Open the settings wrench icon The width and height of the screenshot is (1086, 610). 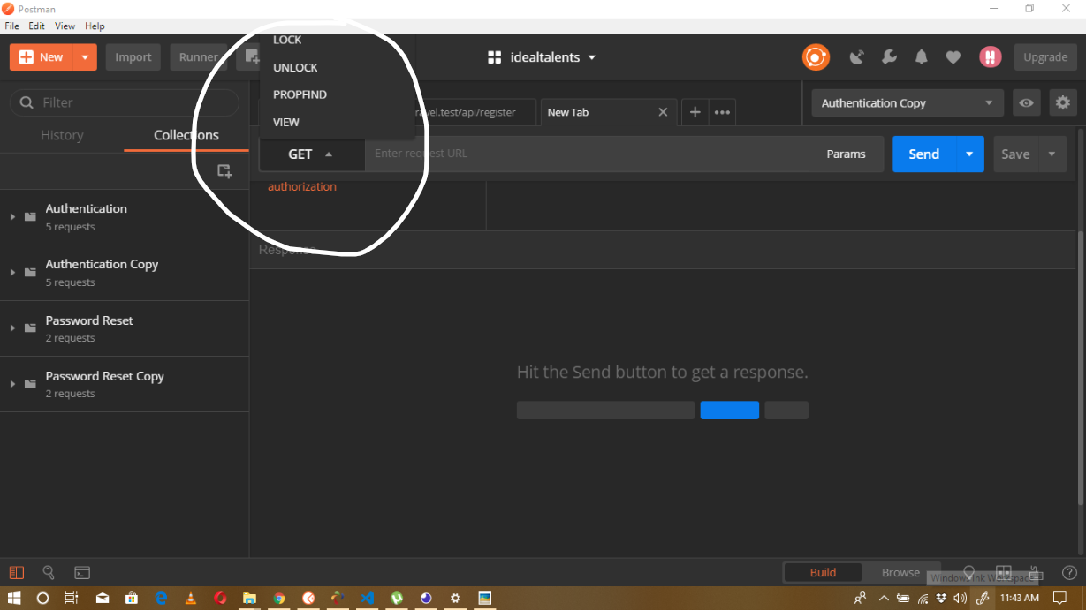coord(889,56)
